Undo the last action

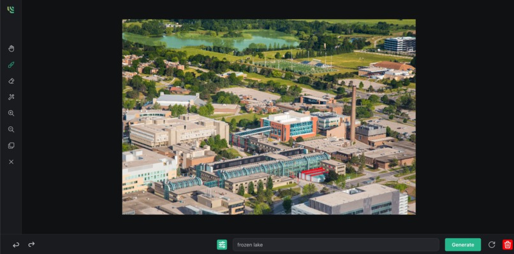tap(16, 244)
